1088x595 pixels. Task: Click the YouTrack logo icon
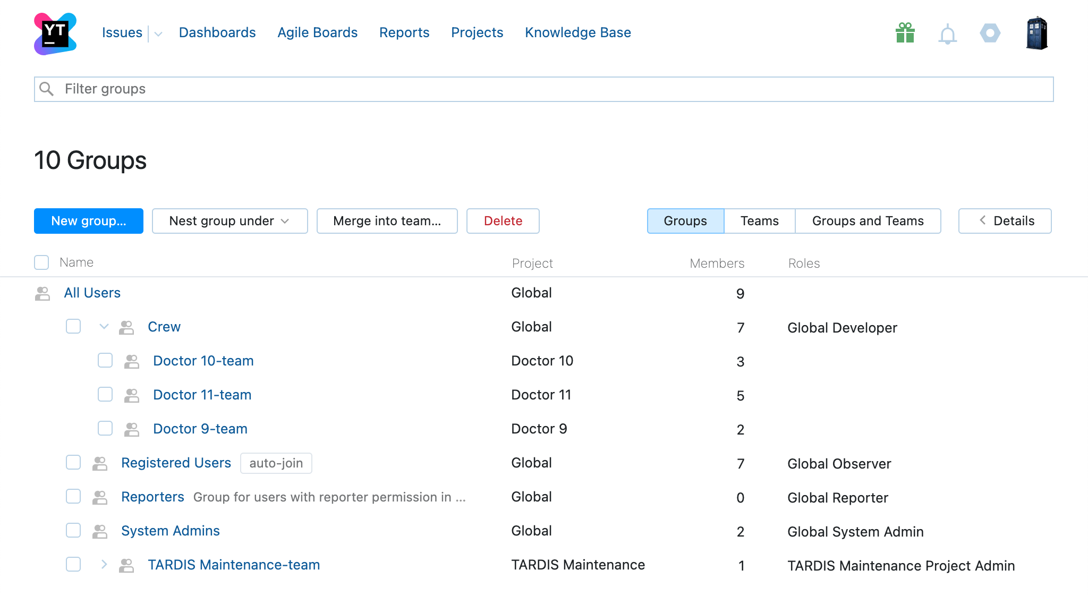coord(55,34)
